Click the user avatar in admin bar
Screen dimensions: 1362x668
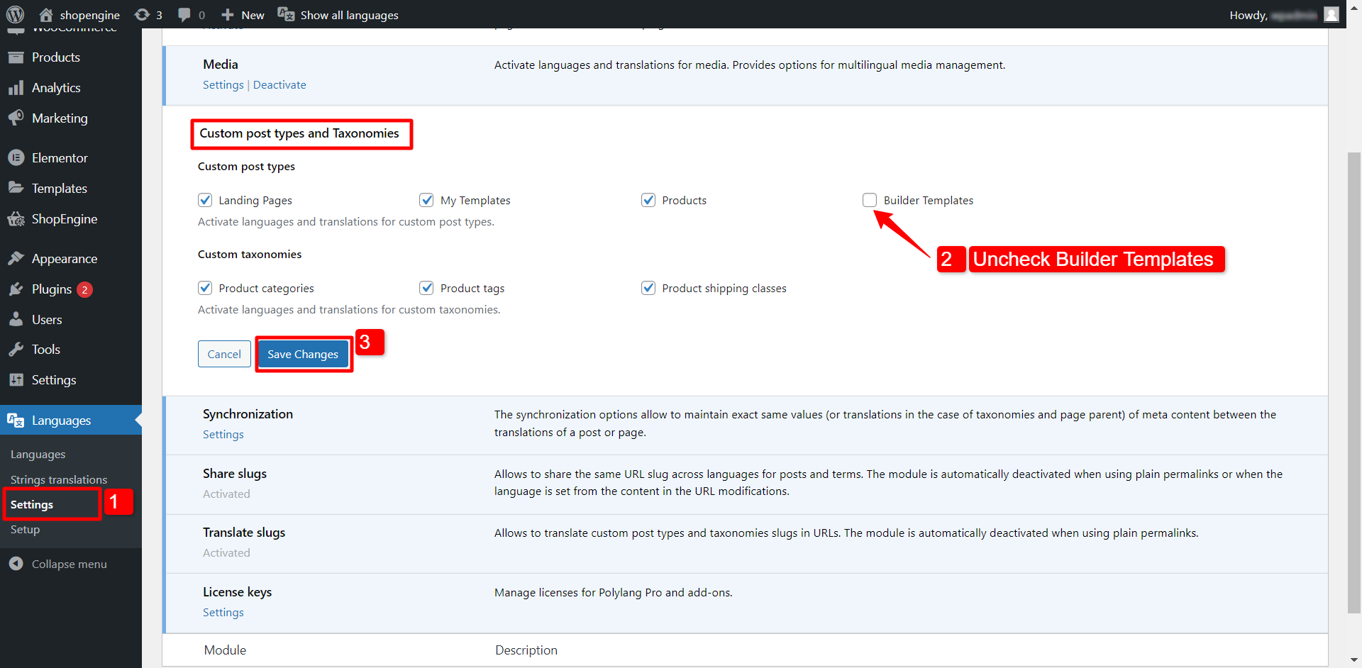[x=1331, y=14]
